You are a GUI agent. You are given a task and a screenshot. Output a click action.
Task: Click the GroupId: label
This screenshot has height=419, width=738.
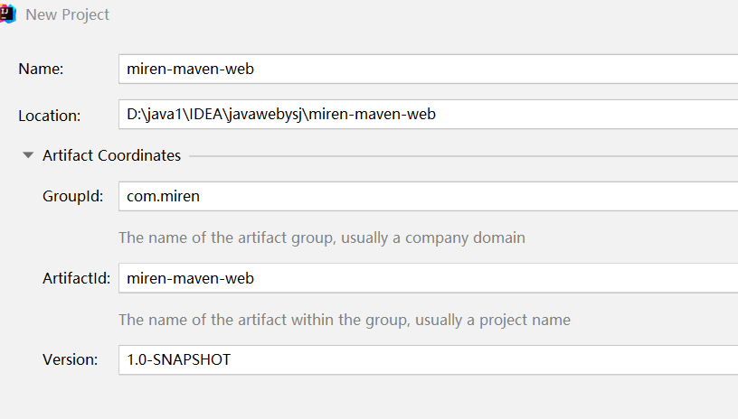[73, 196]
